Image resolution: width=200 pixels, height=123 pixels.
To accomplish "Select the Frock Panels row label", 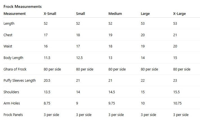I will tap(13, 115).
